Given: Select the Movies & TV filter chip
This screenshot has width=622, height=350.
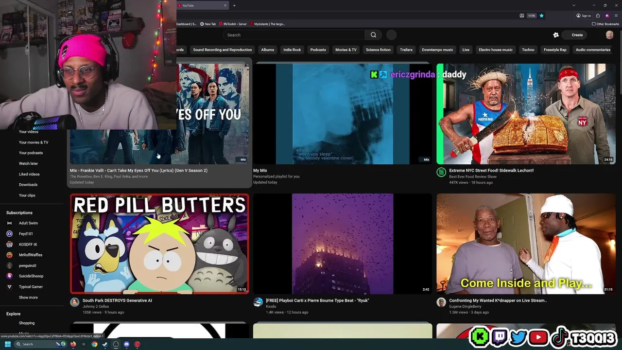Looking at the screenshot, I should point(346,50).
